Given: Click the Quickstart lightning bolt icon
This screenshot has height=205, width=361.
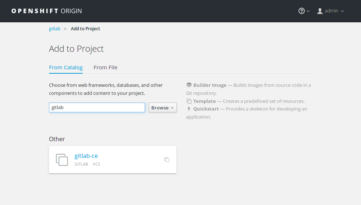Looking at the screenshot, I should [x=189, y=109].
